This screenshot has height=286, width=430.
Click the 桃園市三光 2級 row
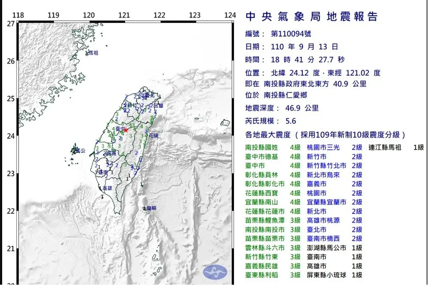click(x=334, y=148)
